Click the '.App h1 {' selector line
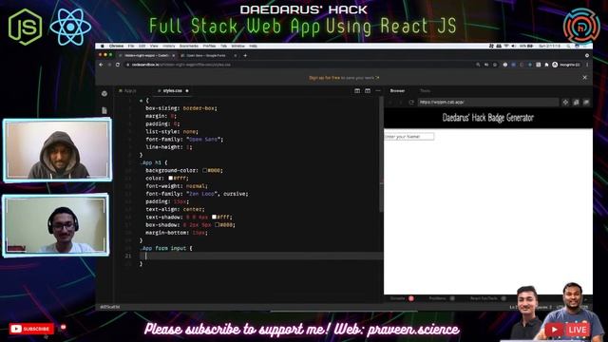Image resolution: width=608 pixels, height=342 pixels. [x=154, y=162]
